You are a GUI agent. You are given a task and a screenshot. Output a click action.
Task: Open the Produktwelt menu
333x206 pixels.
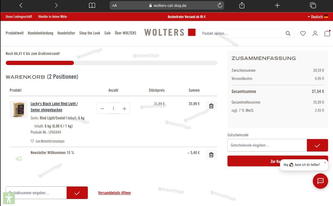(x=15, y=33)
